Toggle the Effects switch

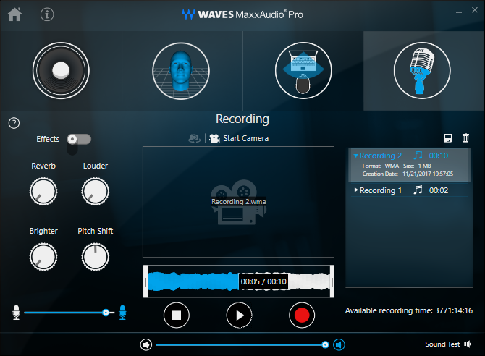79,139
